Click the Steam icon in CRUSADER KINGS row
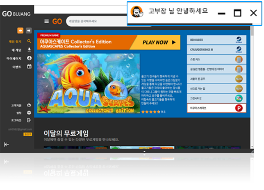The image size is (264, 190). pos(239,50)
